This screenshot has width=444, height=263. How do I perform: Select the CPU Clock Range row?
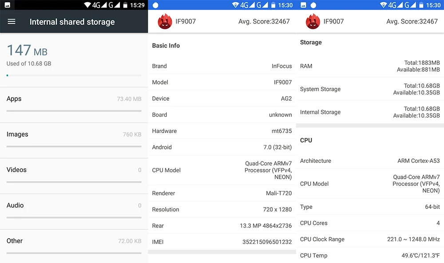370,239
